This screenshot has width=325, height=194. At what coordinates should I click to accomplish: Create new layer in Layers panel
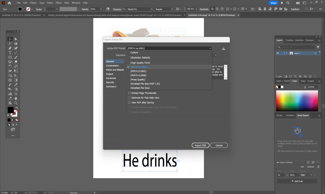(x=310, y=76)
